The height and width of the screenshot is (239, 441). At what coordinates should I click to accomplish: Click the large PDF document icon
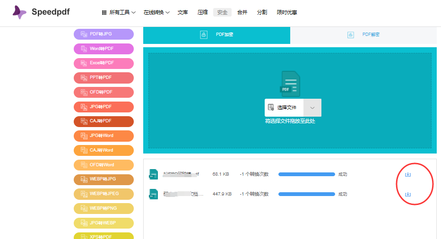pos(290,84)
